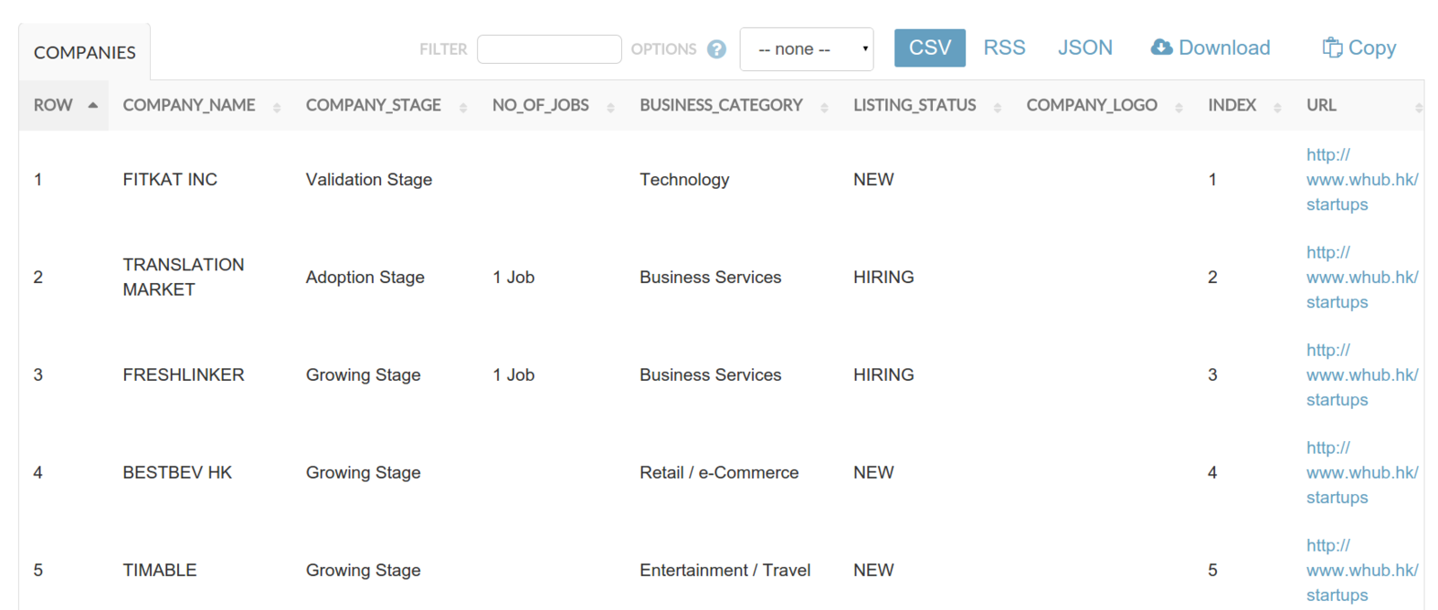
Task: Click the Download cloud icon
Action: pos(1161,47)
